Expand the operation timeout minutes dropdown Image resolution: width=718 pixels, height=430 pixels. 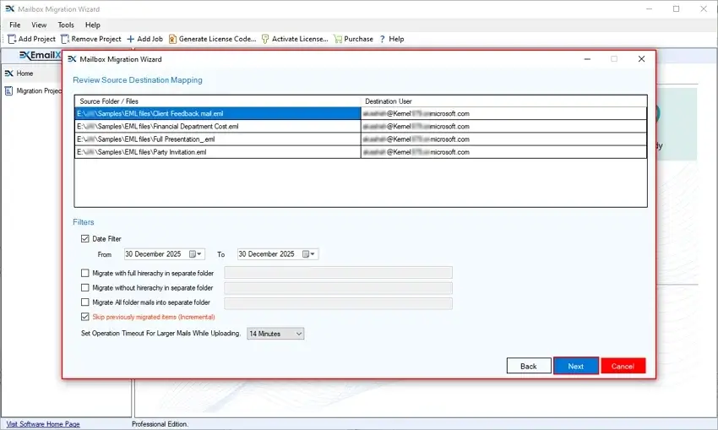pyautogui.click(x=298, y=334)
